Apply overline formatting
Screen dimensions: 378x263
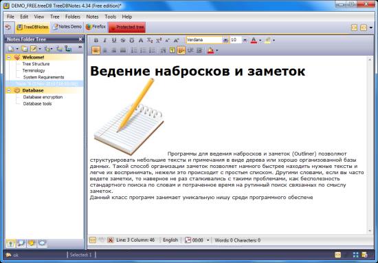(132, 41)
